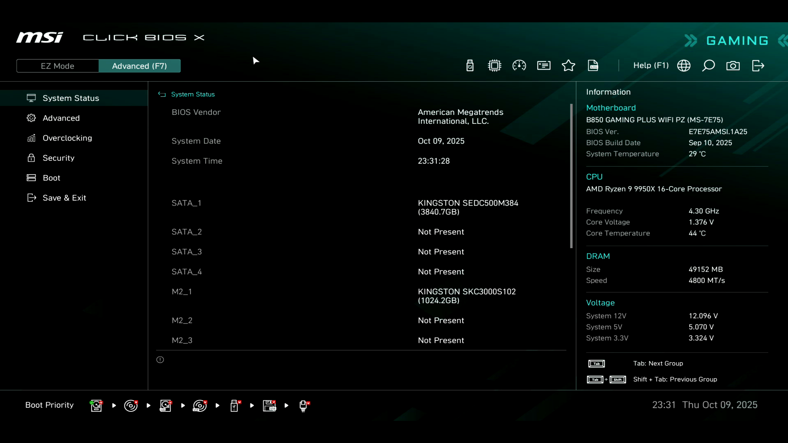Open the Overclocking menu
788x443 pixels.
pos(67,138)
